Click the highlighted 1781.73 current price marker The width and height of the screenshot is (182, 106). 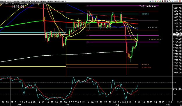[177, 34]
